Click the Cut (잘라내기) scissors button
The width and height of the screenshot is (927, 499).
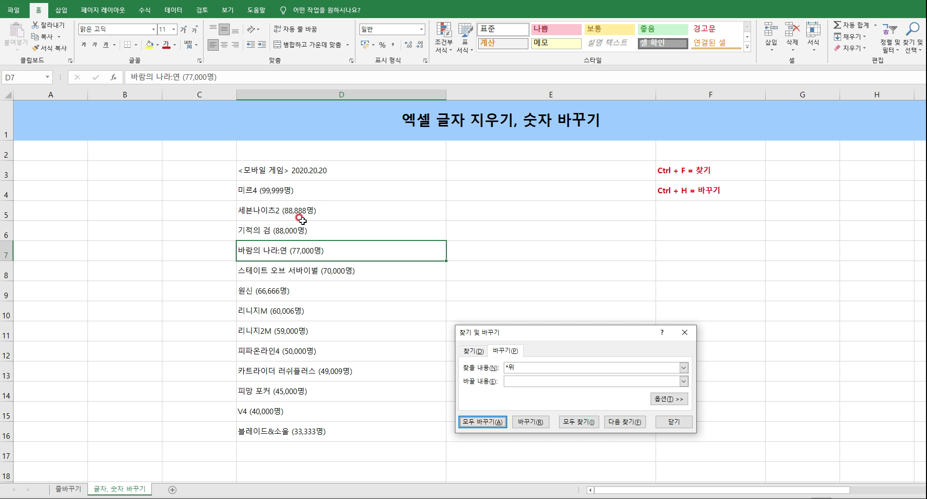[48, 25]
